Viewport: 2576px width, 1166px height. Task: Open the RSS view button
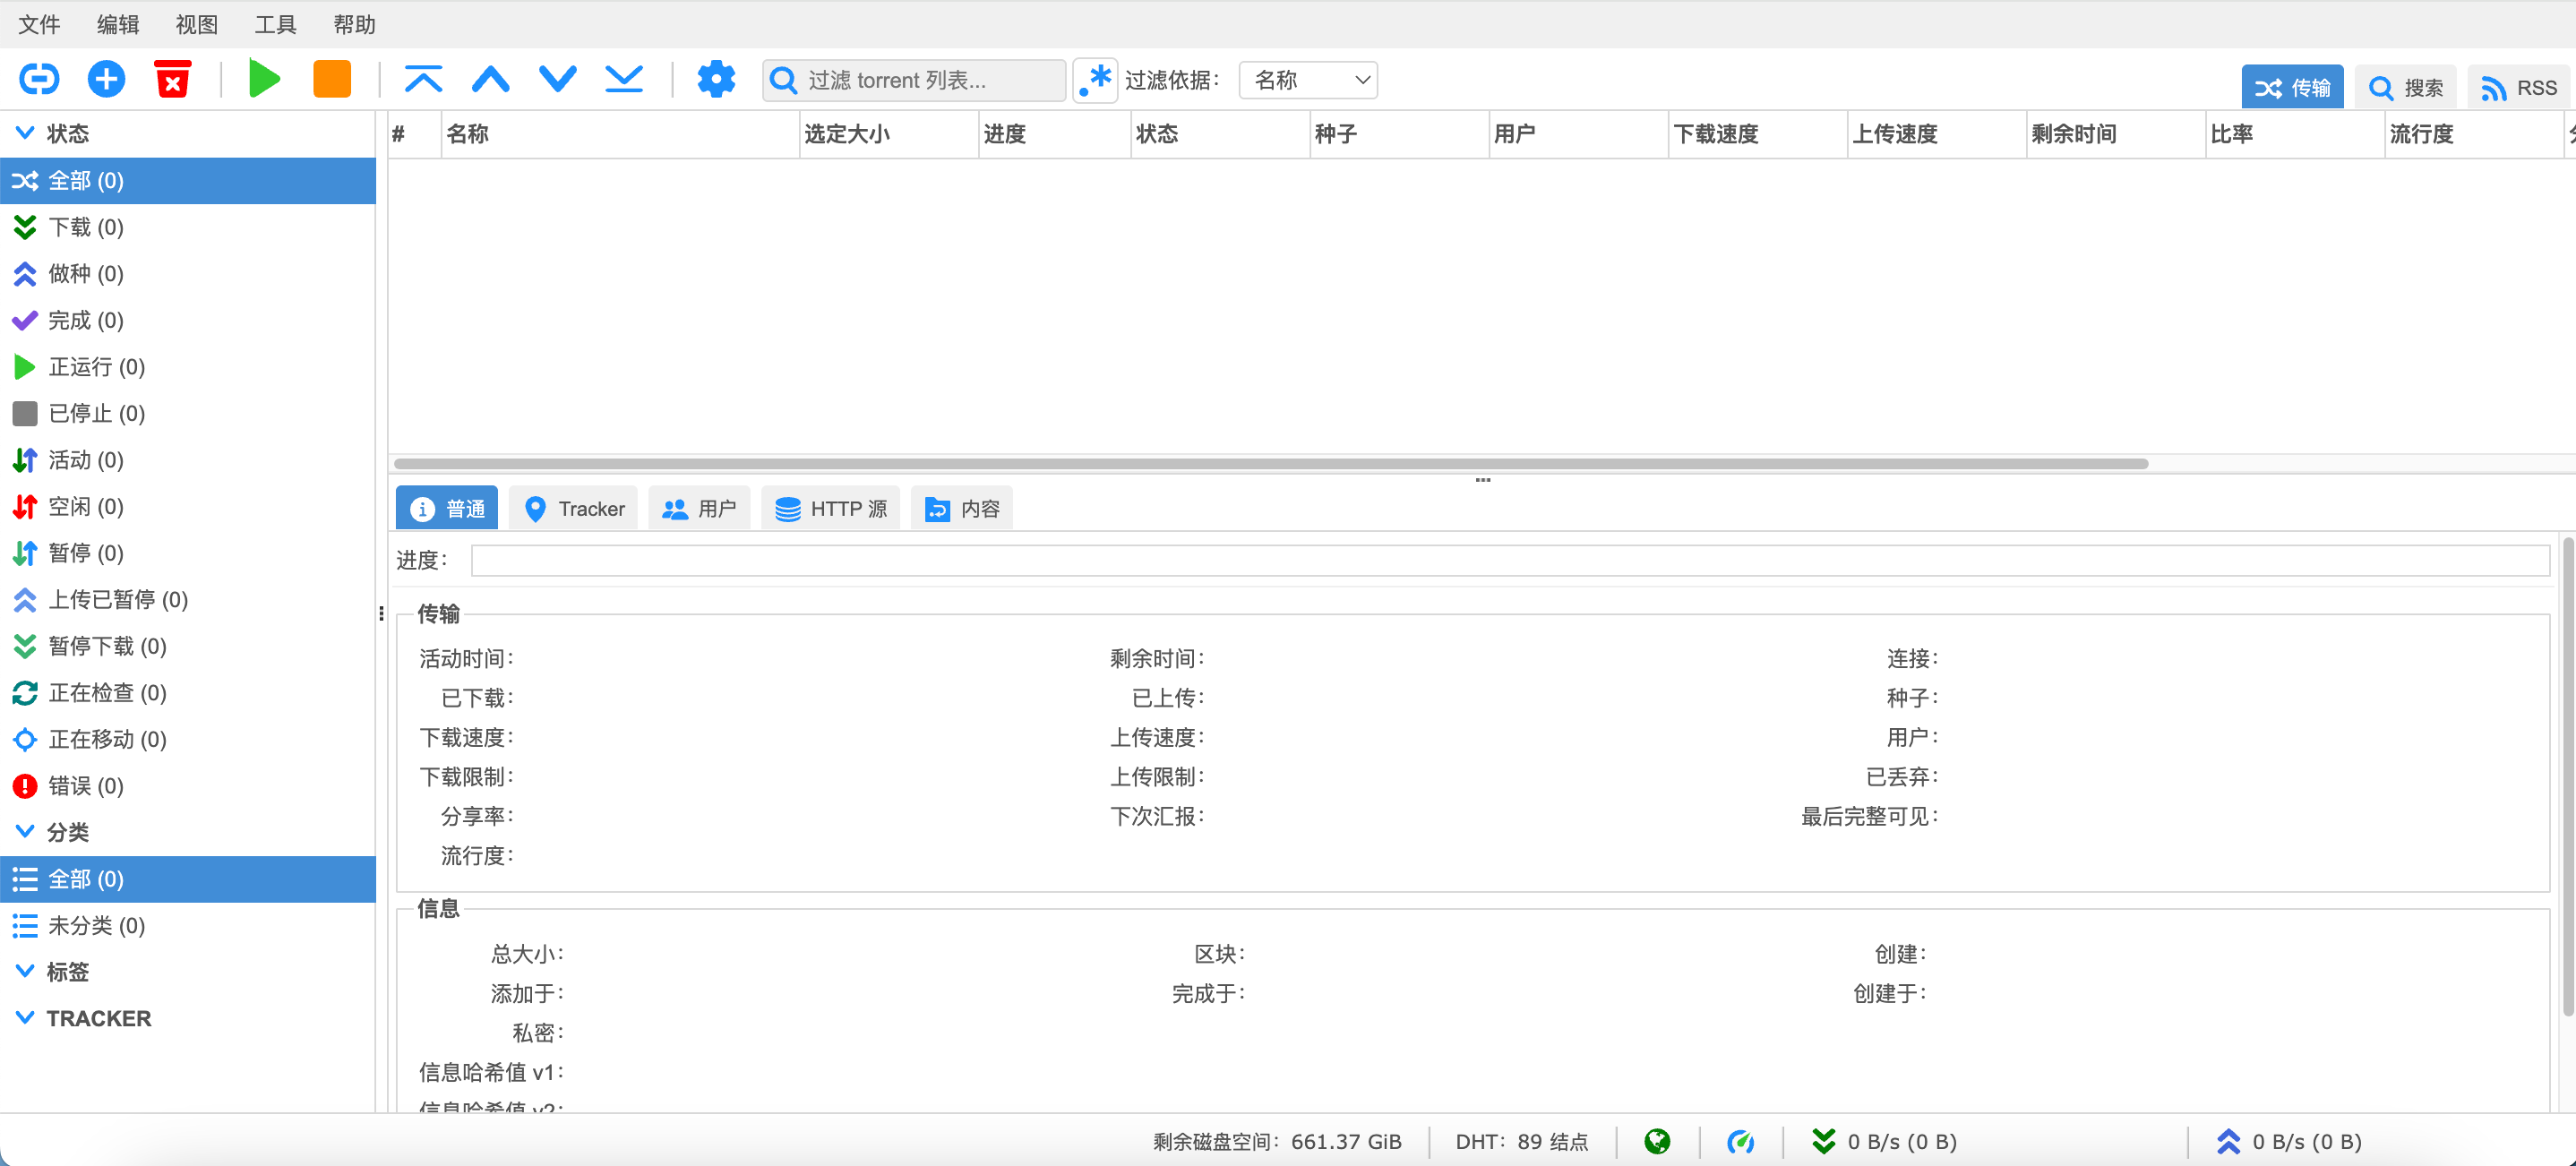[2518, 88]
